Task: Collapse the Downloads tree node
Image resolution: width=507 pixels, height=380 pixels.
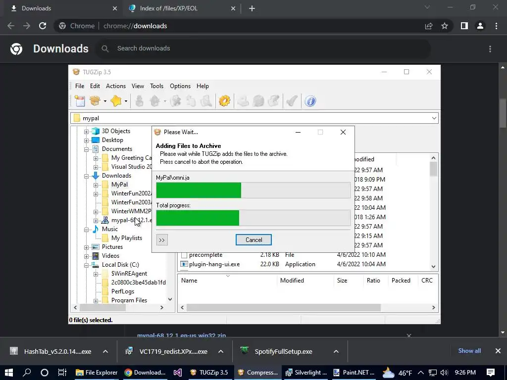Action: [86, 176]
